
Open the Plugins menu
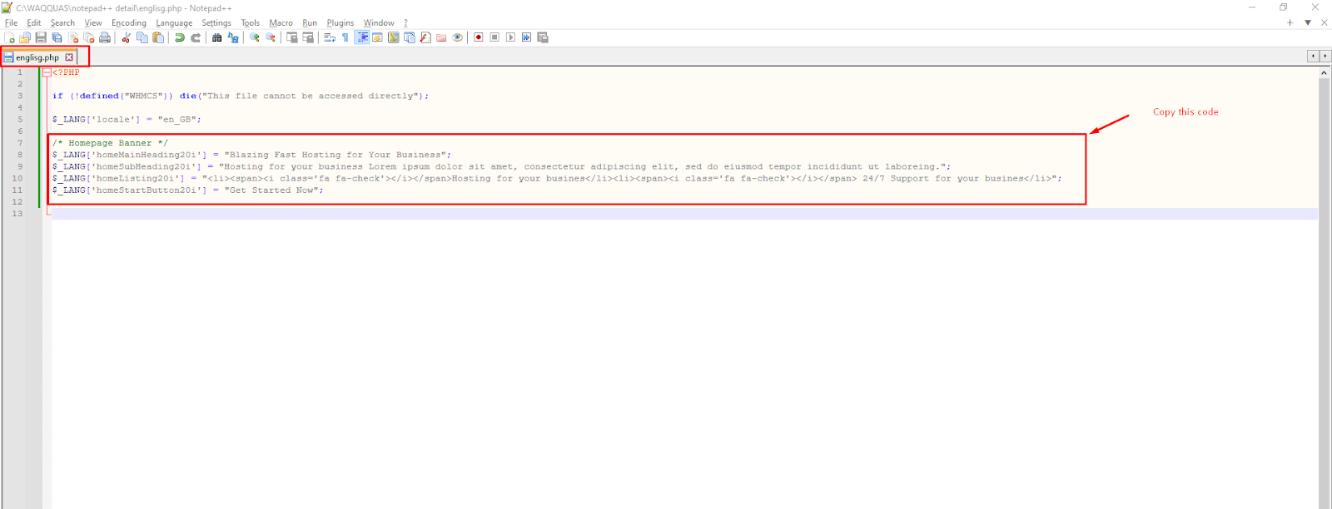[x=340, y=22]
